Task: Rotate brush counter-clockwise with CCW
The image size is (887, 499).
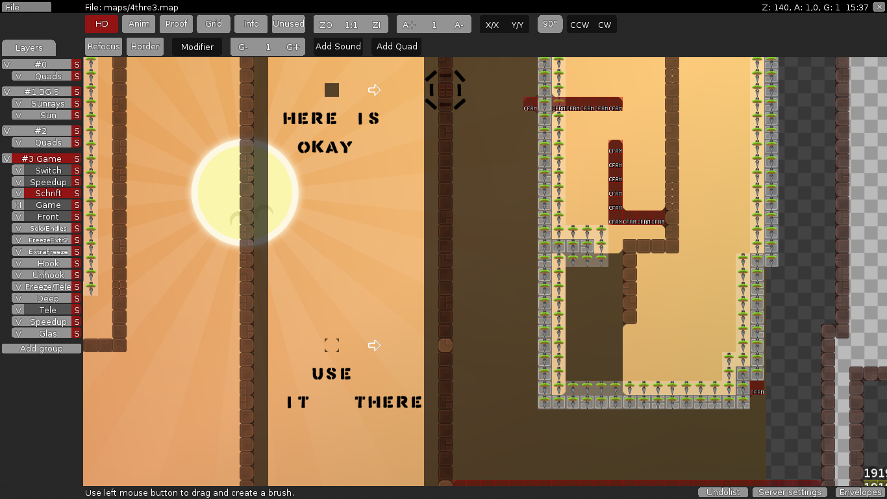Action: 579,25
